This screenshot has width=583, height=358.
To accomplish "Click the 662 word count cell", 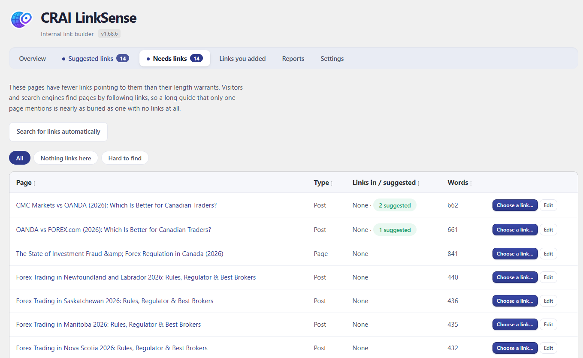I will click(453, 205).
